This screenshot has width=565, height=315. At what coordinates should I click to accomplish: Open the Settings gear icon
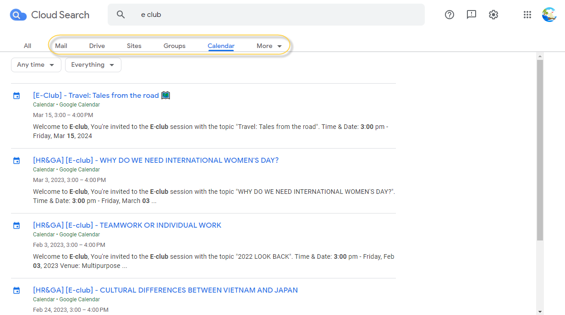pyautogui.click(x=493, y=15)
